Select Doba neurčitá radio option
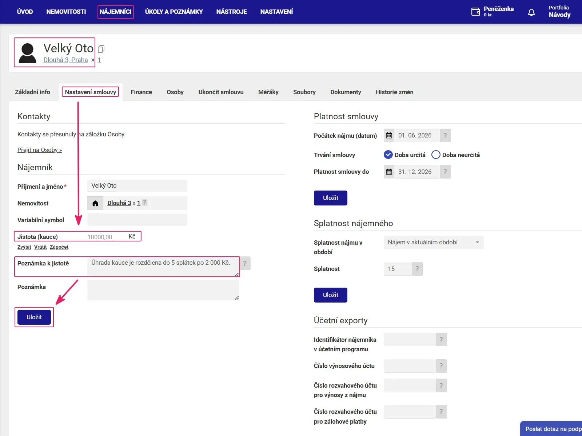This screenshot has height=436, width=582. (436, 155)
